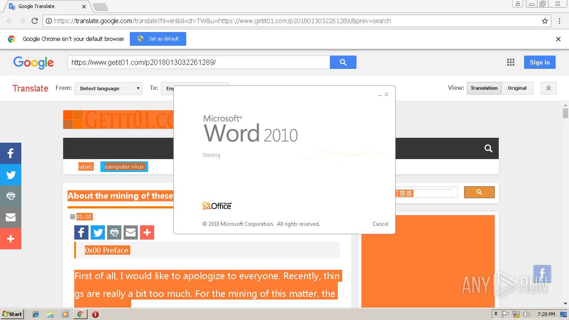The height and width of the screenshot is (320, 569).
Task: Click the print icon below article date
Action: point(114,232)
